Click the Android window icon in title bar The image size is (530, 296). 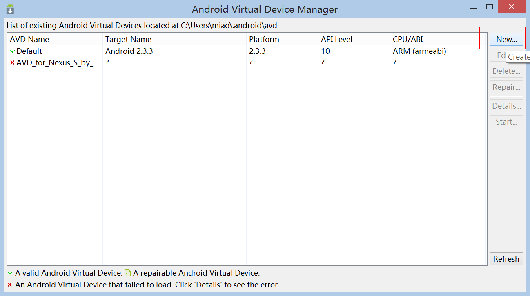(x=10, y=9)
